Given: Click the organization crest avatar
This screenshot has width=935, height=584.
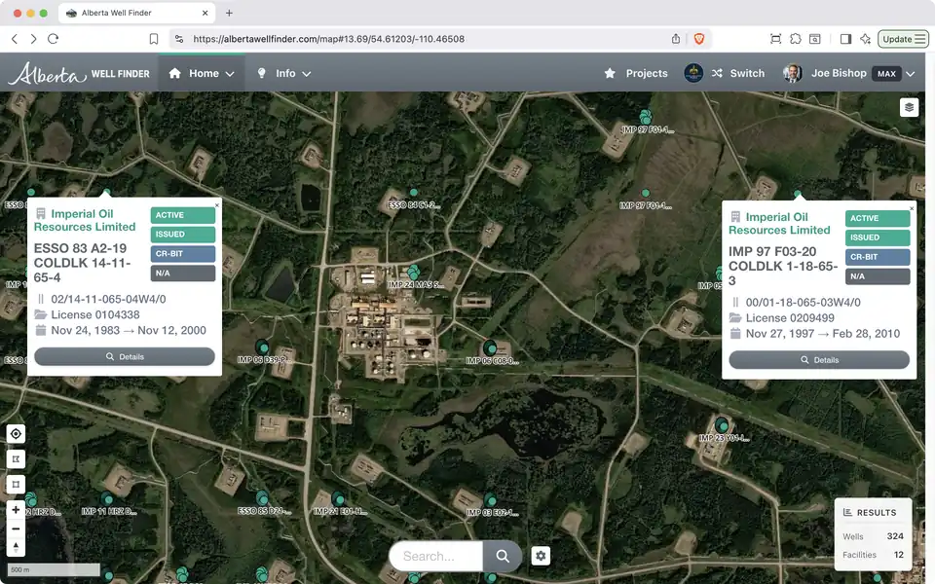Looking at the screenshot, I should tap(692, 73).
